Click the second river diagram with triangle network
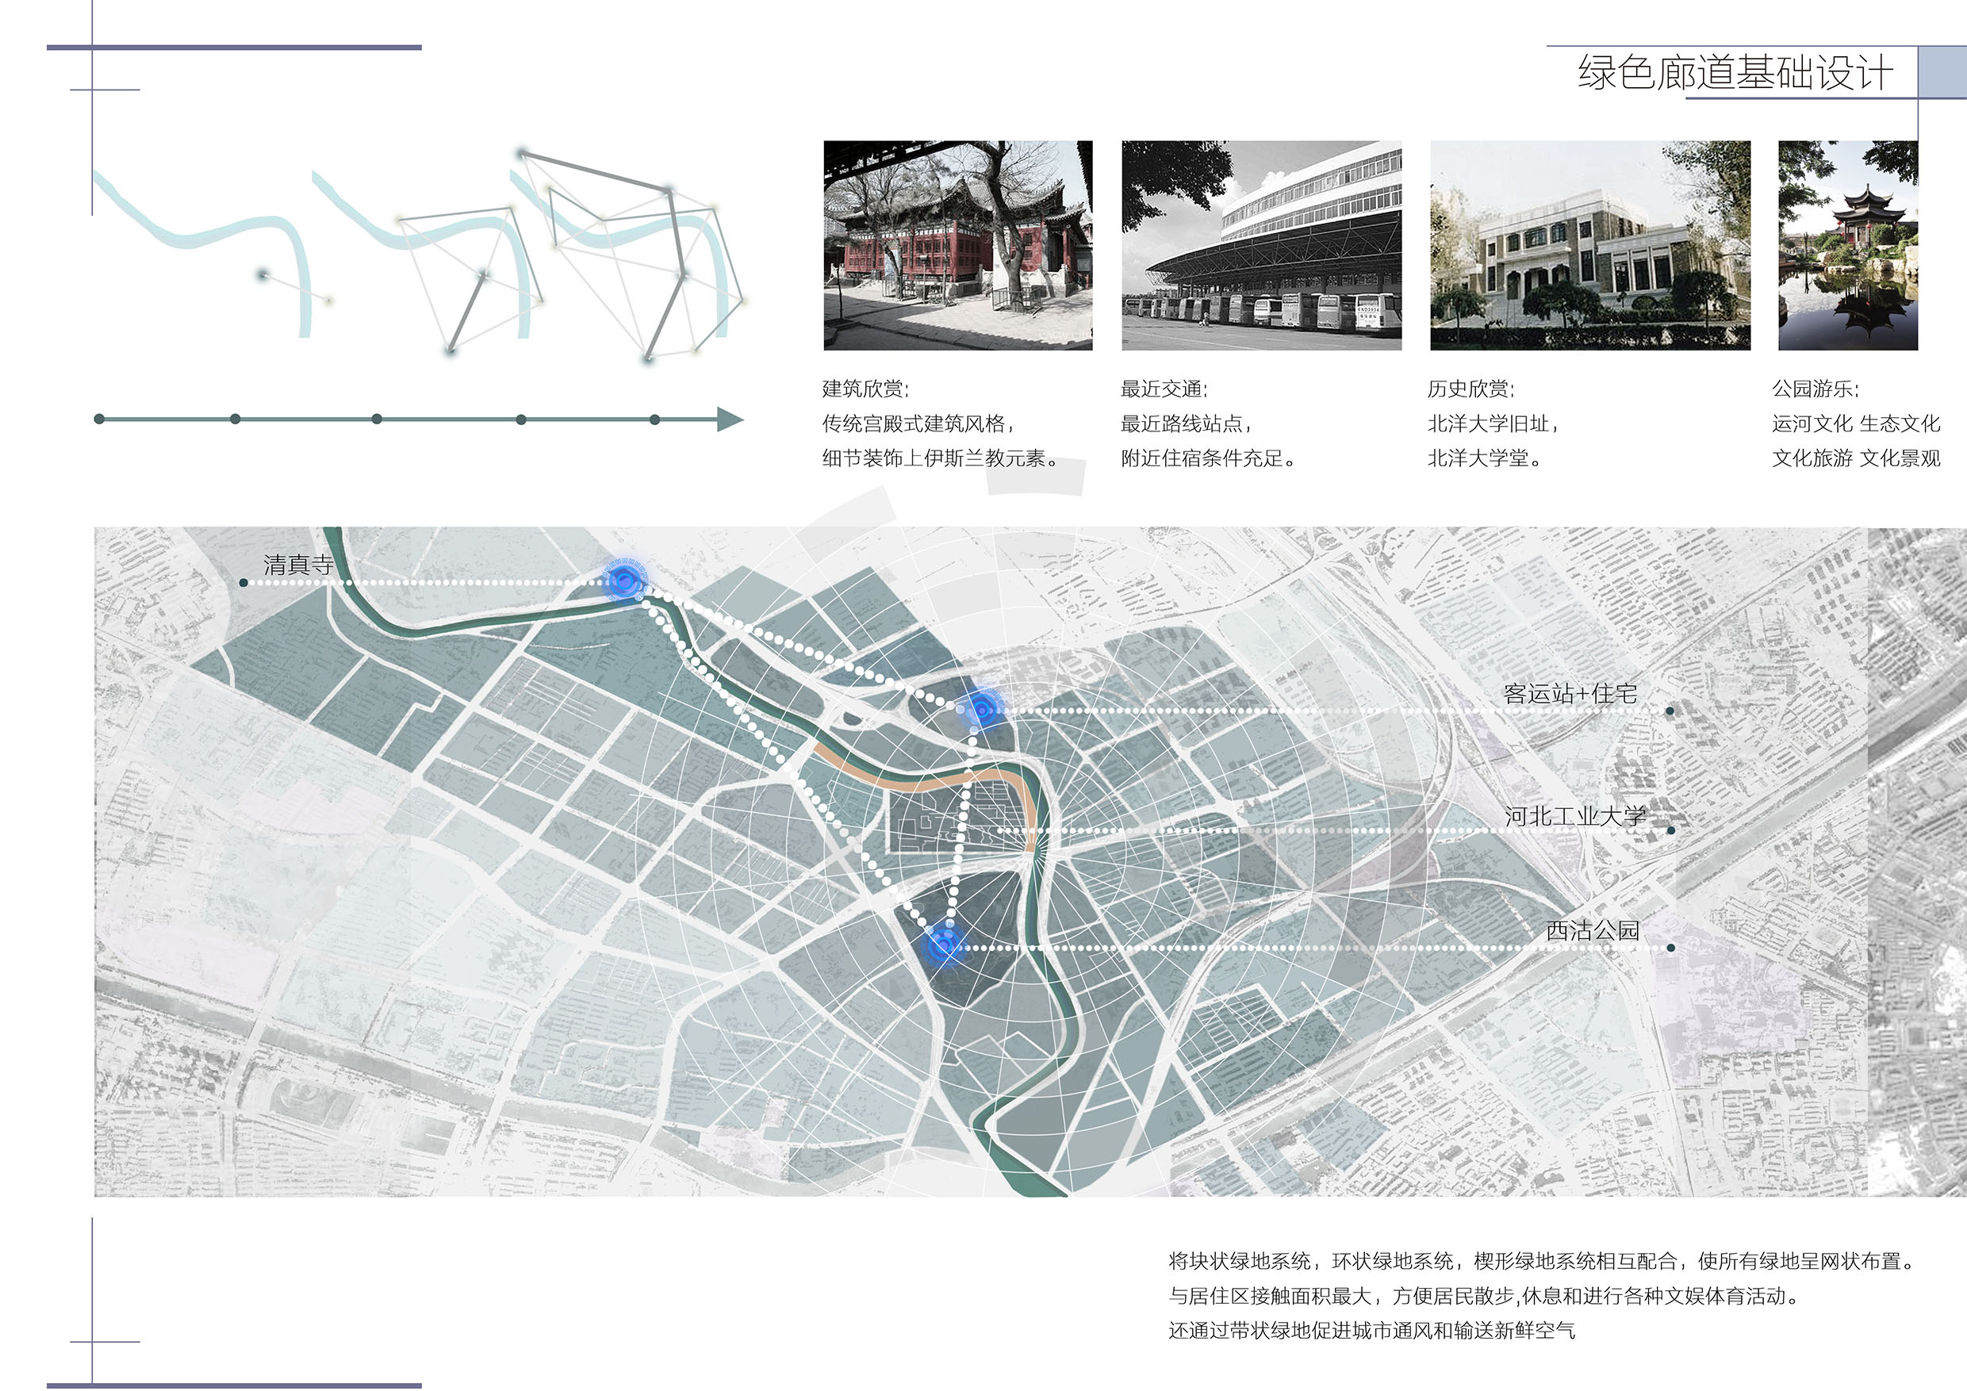This screenshot has width=1967, height=1391. click(x=428, y=263)
